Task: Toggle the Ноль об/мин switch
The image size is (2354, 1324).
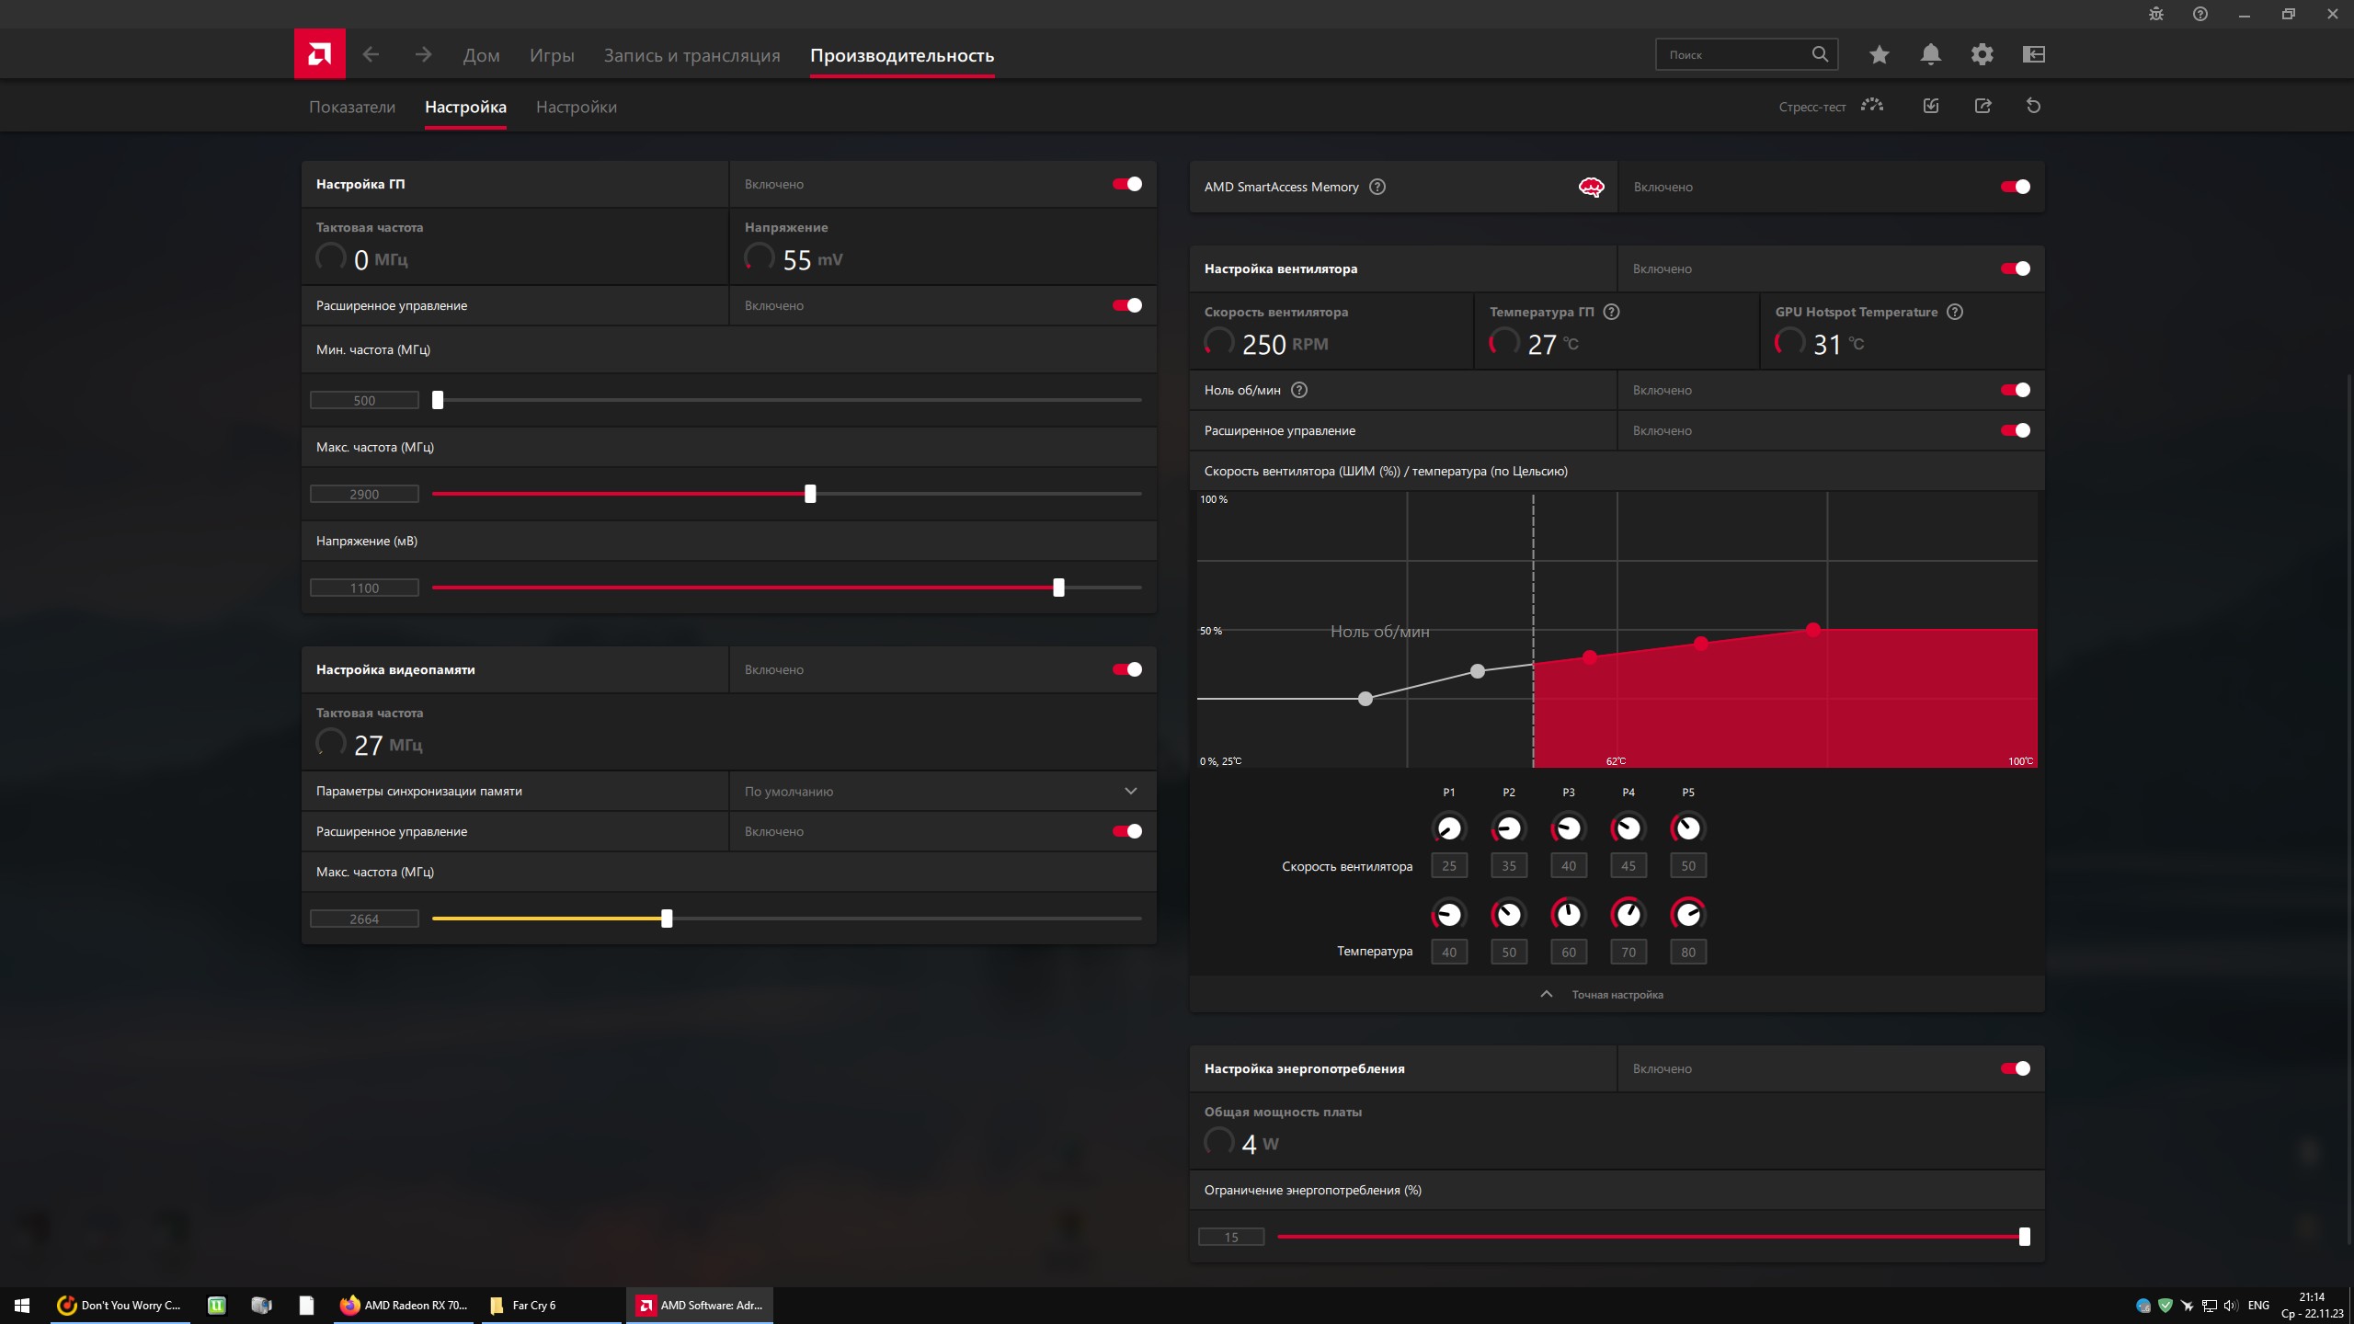Action: pos(2015,390)
